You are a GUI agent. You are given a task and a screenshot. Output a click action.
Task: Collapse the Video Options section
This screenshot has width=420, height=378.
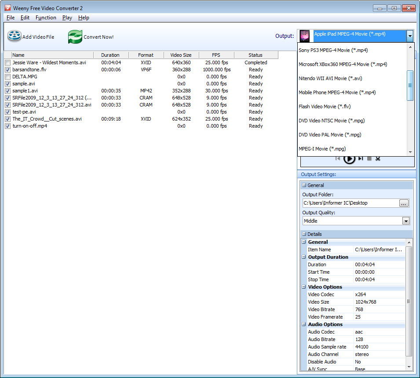[x=303, y=286]
